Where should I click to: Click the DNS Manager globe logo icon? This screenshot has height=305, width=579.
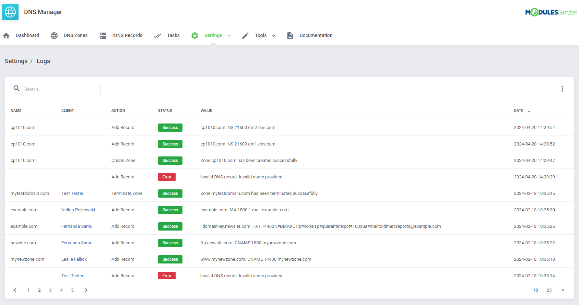[x=10, y=12]
